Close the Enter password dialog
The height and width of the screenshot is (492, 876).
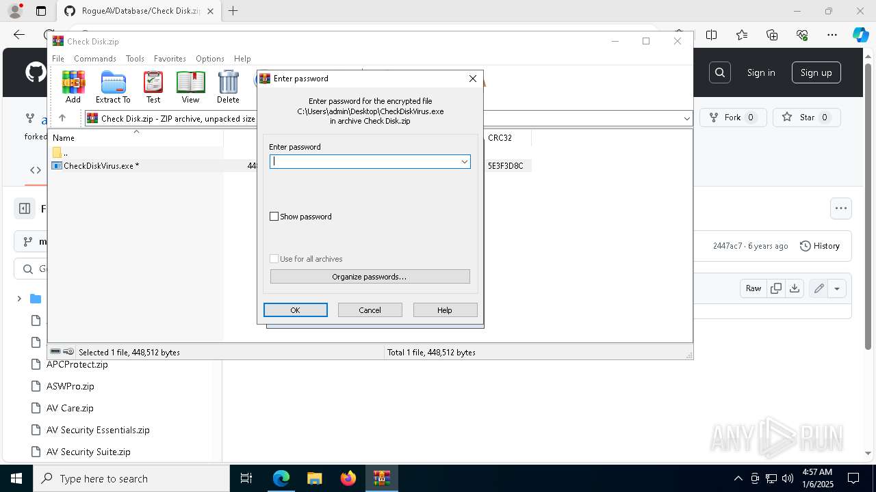(472, 79)
